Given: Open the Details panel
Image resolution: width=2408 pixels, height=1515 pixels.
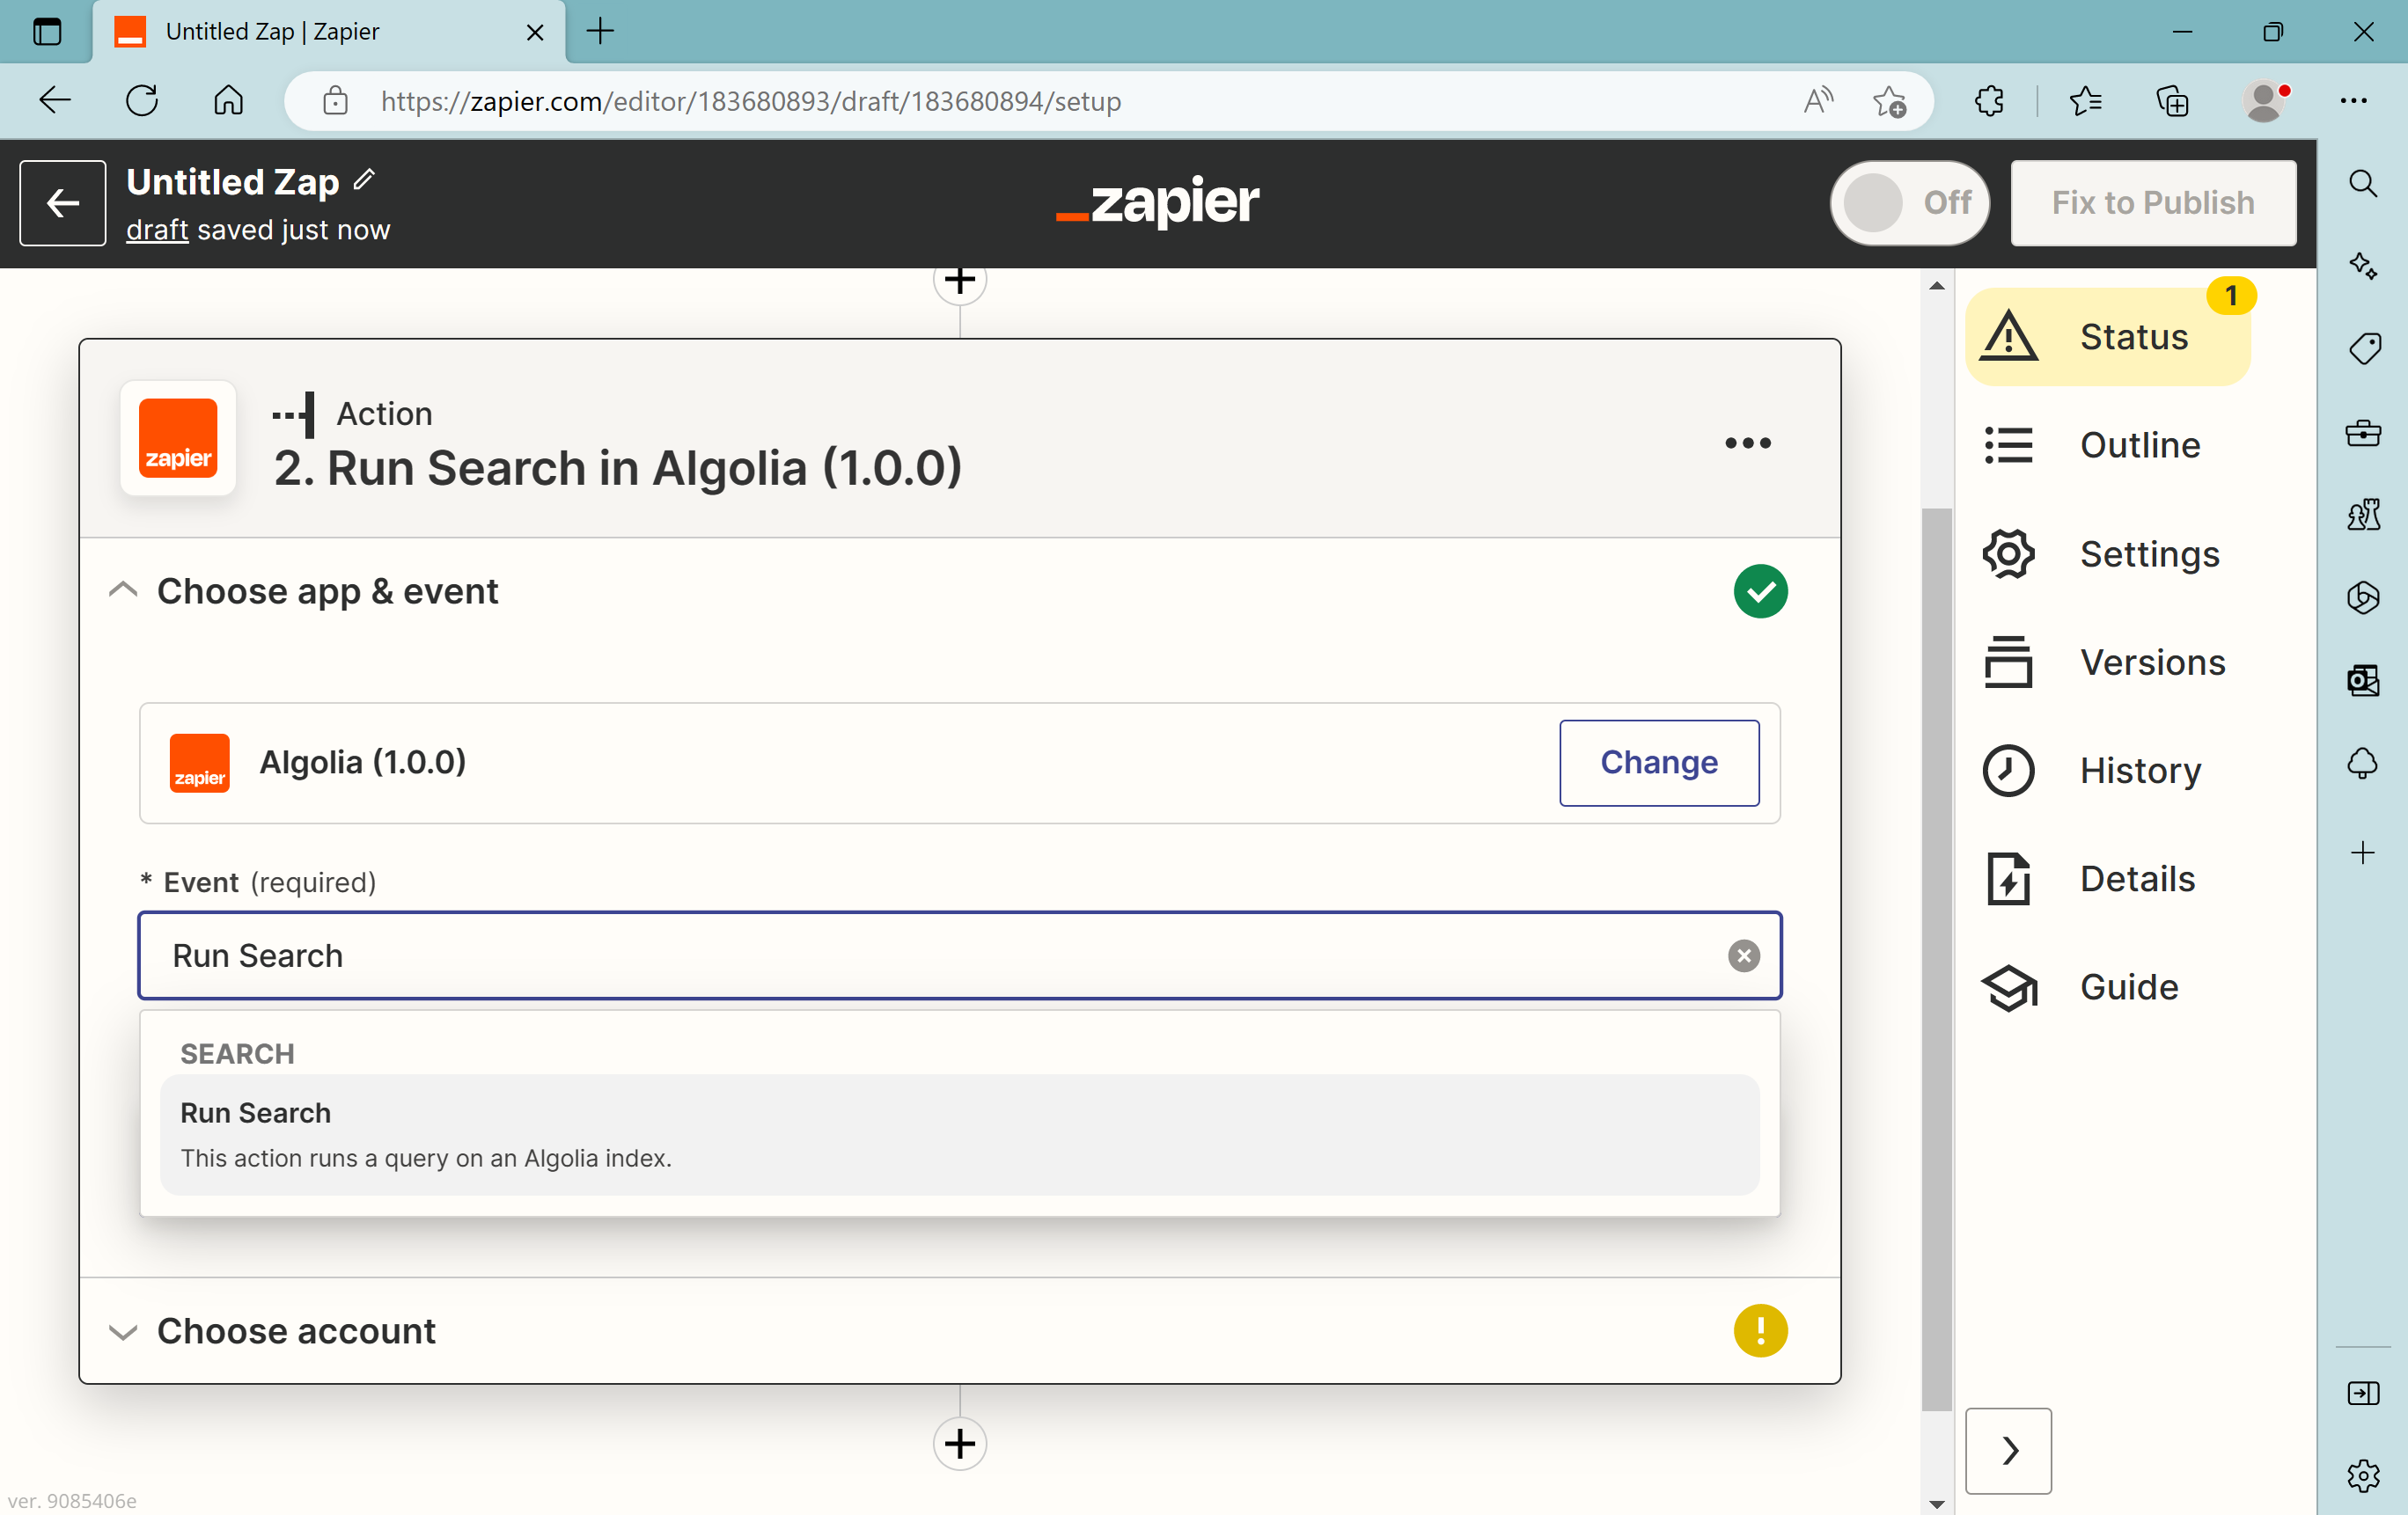Looking at the screenshot, I should pyautogui.click(x=2108, y=878).
